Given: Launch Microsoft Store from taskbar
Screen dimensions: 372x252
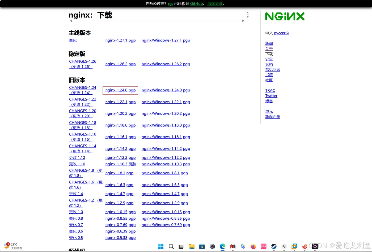Looking at the screenshot, I should (x=202, y=246).
